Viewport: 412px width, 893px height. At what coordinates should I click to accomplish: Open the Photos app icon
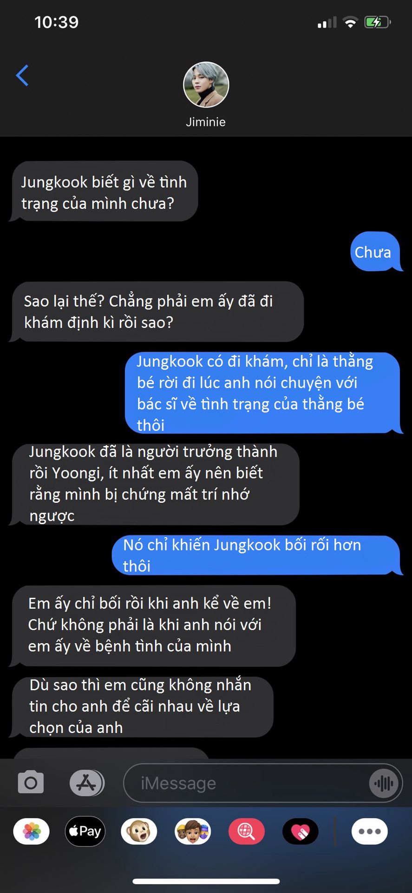tap(32, 831)
